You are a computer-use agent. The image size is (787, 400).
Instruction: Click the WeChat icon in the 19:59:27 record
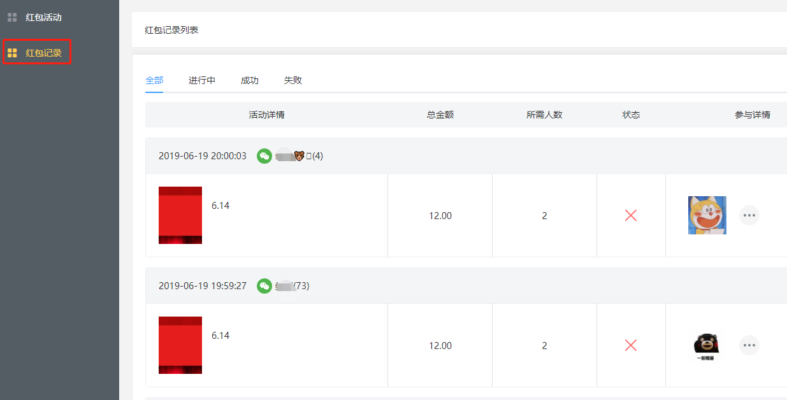pos(264,286)
